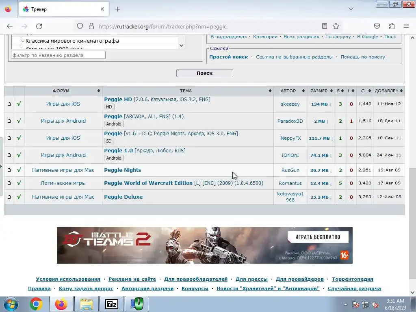View site security via the padlock icon
Viewport: 416px width, 312px height.
pyautogui.click(x=91, y=26)
